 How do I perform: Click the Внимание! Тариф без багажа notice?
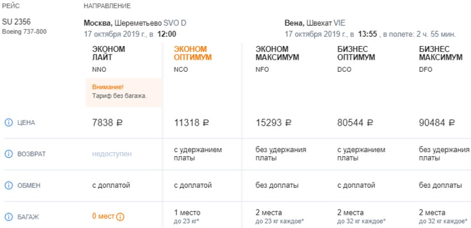click(x=123, y=92)
